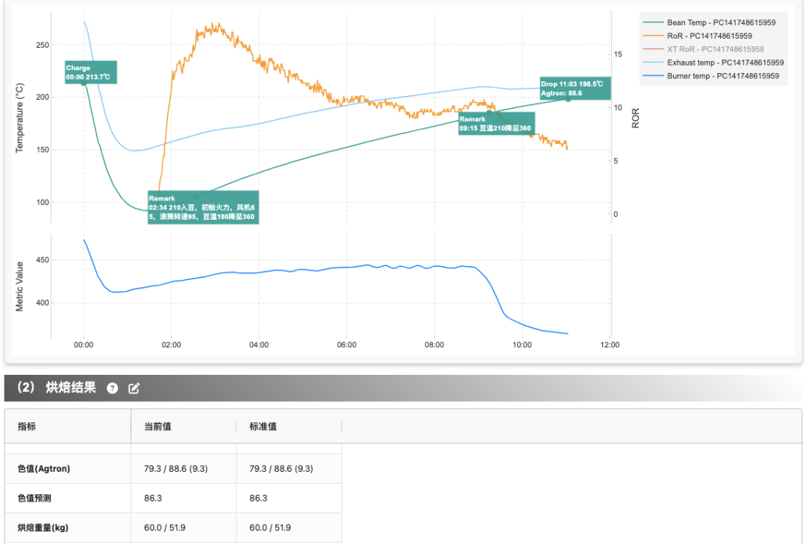806x544 pixels.
Task: Select the 色值预测 row label
Action: pyautogui.click(x=34, y=499)
